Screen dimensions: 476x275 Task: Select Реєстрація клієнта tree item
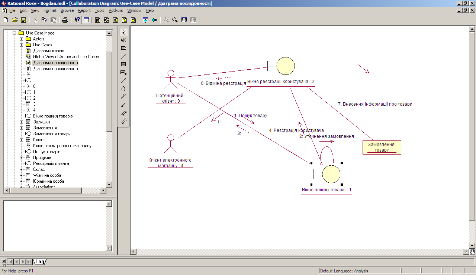[x=51, y=163]
